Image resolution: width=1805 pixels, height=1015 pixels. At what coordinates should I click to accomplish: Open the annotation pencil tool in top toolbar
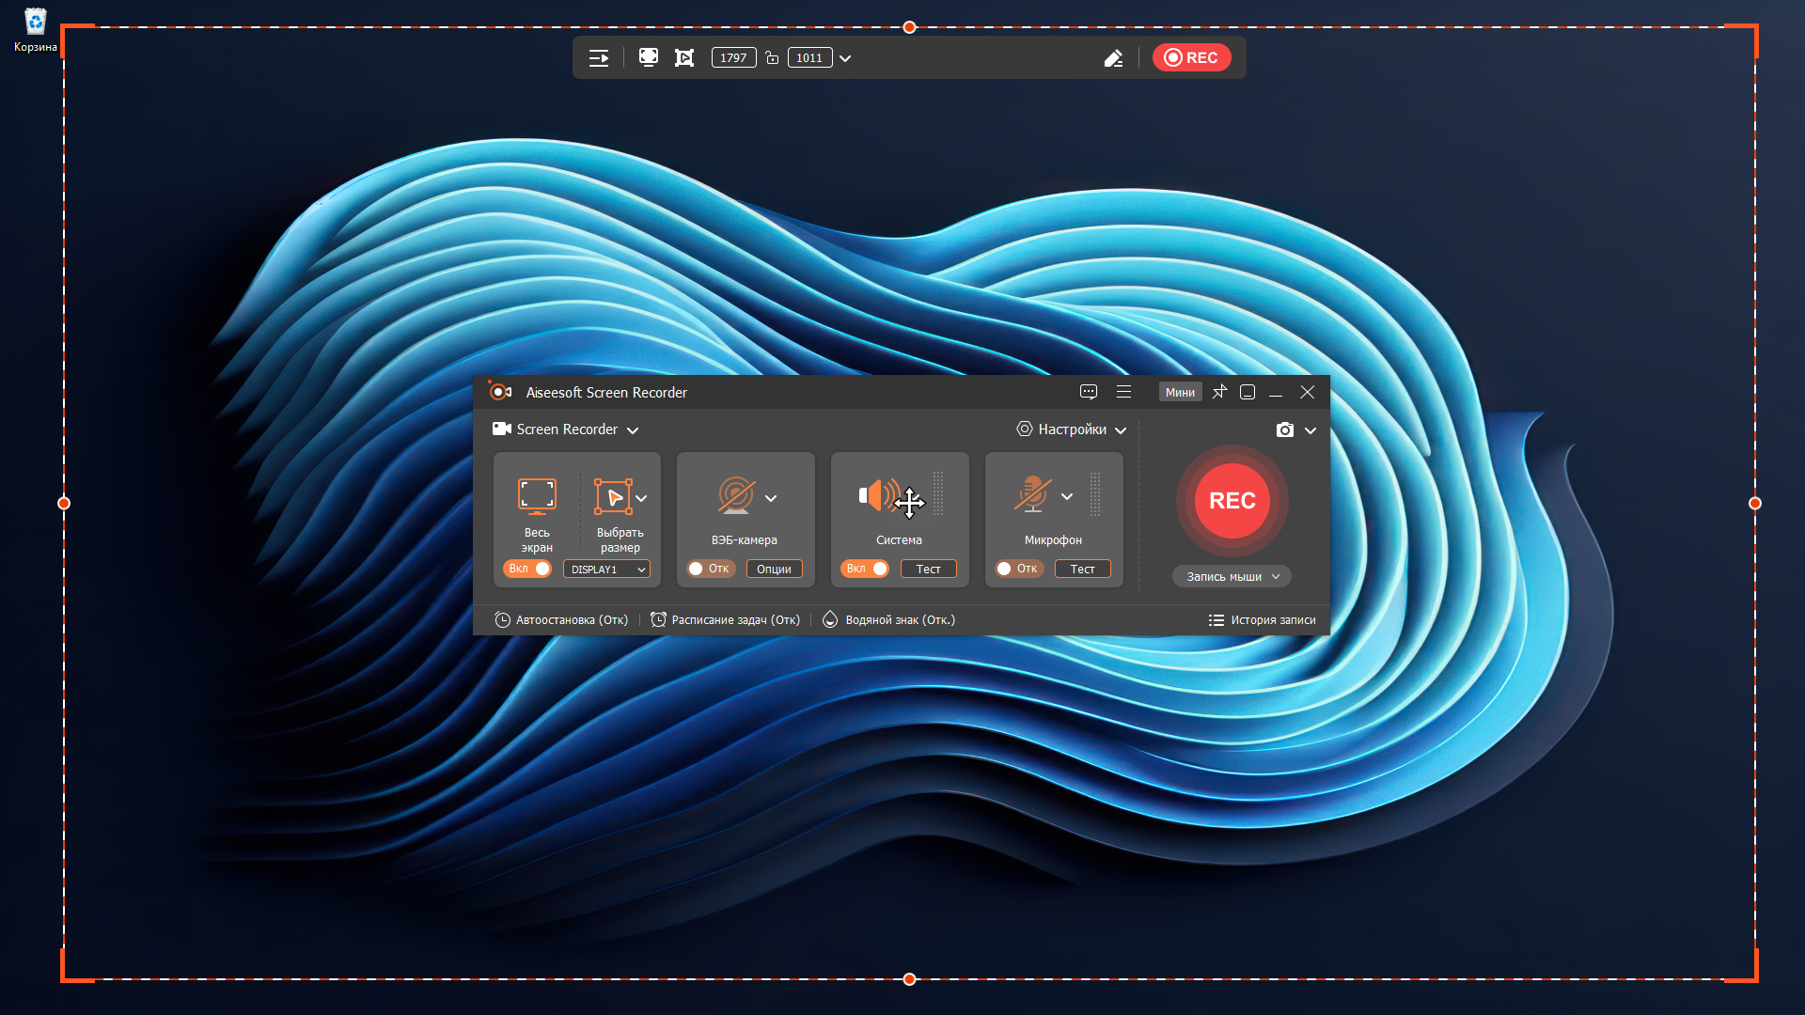(x=1113, y=58)
